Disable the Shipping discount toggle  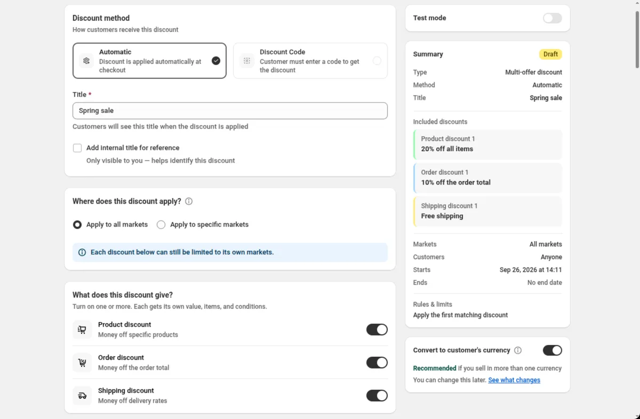(x=377, y=396)
